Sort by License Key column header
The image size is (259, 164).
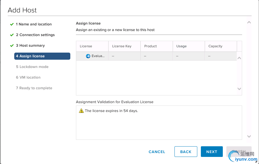(124, 46)
